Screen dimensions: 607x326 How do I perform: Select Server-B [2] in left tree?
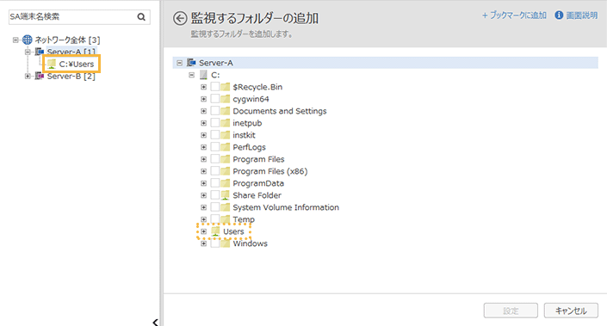pyautogui.click(x=71, y=77)
